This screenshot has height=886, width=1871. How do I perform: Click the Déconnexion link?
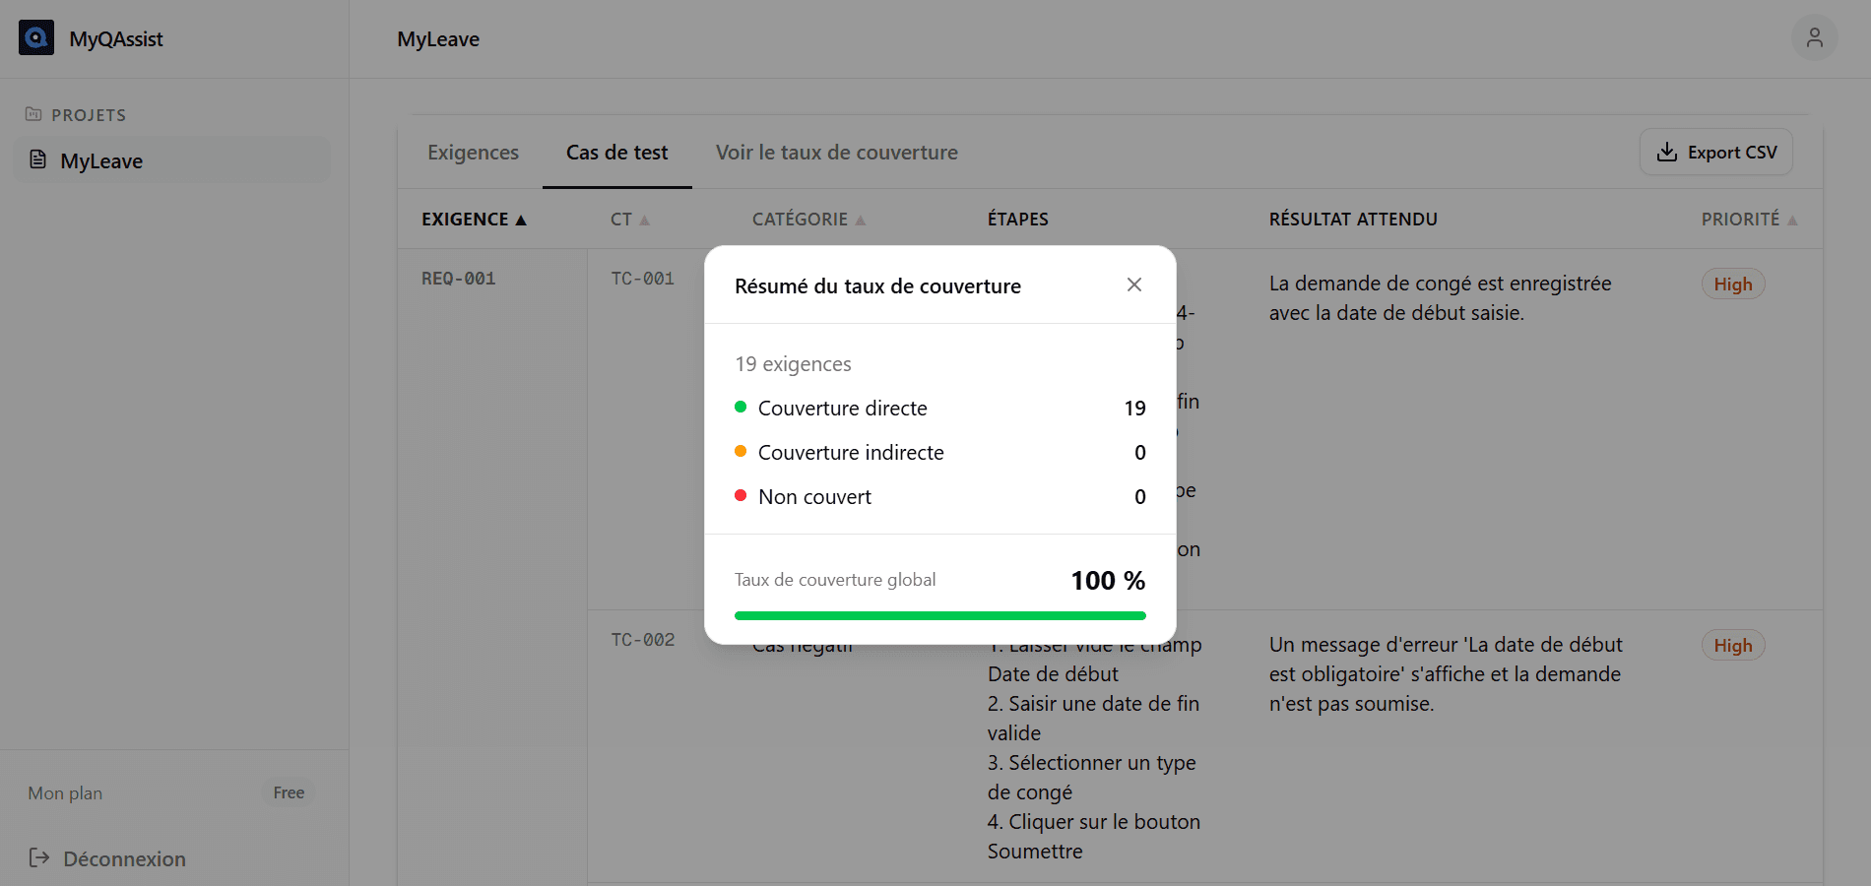[124, 858]
